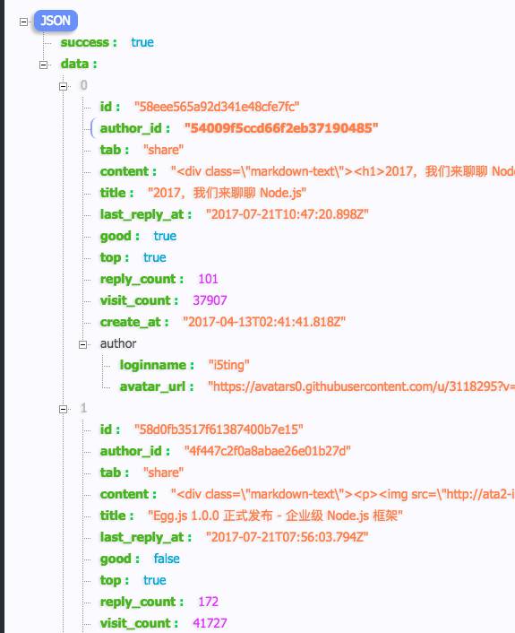Open the avatars0.githubusercontent.com avatar URL
515x633 pixels.
click(x=361, y=386)
